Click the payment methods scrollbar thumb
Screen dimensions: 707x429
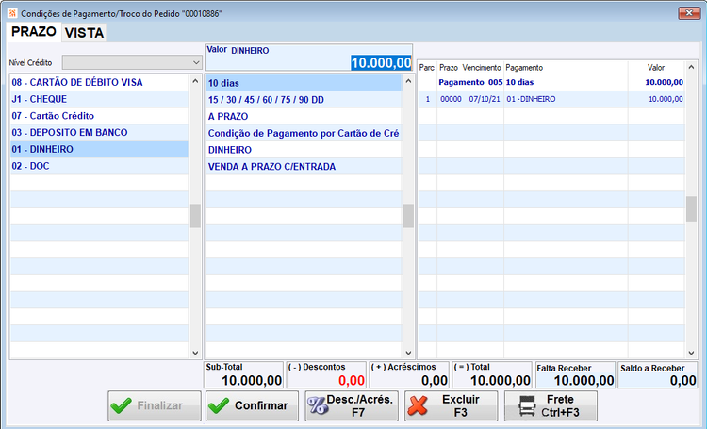(195, 216)
